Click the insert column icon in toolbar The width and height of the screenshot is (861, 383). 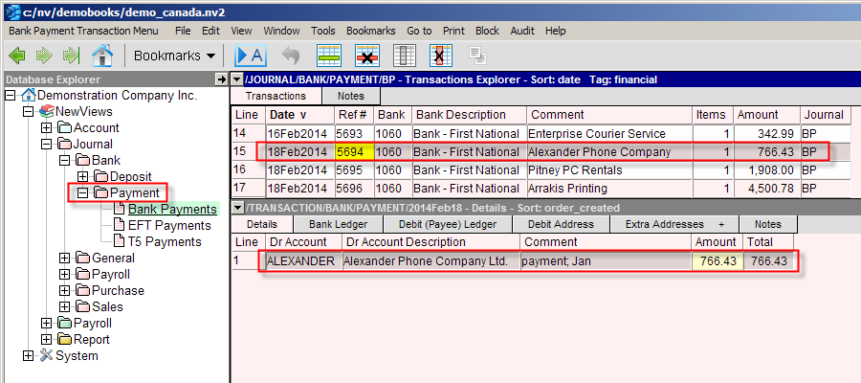pos(405,55)
